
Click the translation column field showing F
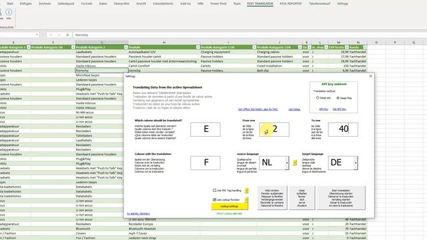205,163
